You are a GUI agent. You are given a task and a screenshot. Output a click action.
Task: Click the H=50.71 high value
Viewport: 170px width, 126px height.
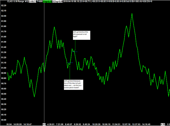tap(86, 1)
